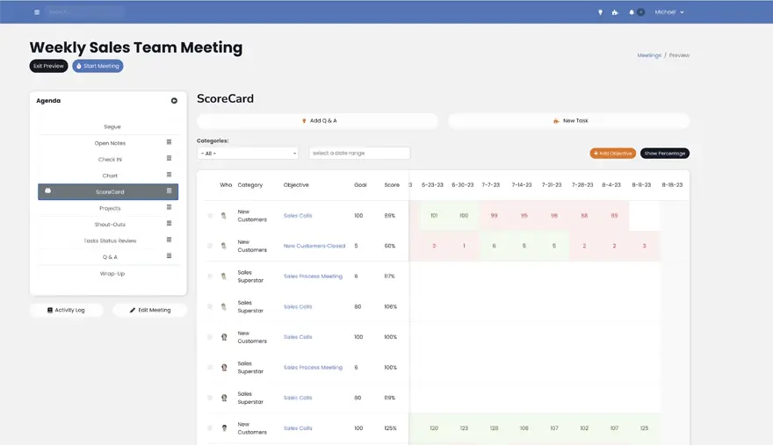Image resolution: width=773 pixels, height=445 pixels.
Task: Click drag handle beside Q & A agenda item
Action: click(169, 255)
